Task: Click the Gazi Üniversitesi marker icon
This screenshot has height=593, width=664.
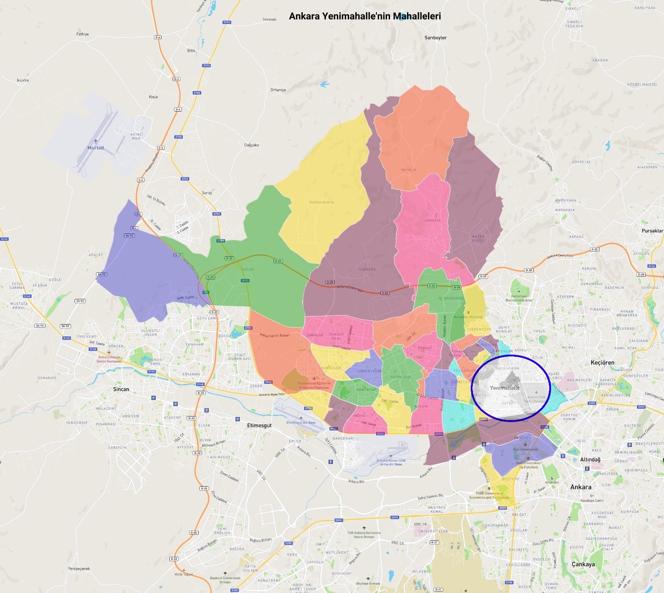Action: click(525, 445)
